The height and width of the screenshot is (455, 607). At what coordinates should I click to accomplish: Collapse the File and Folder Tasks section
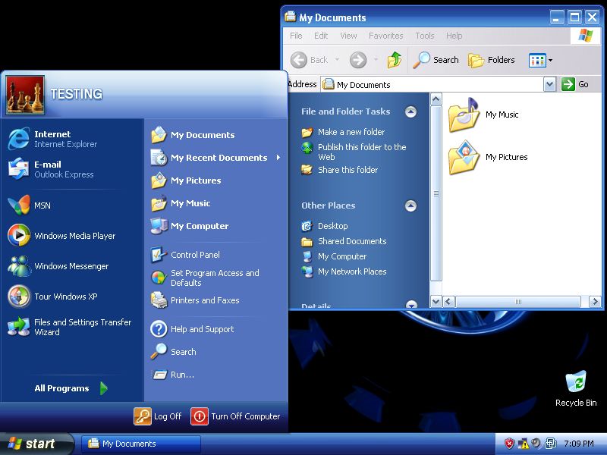410,111
